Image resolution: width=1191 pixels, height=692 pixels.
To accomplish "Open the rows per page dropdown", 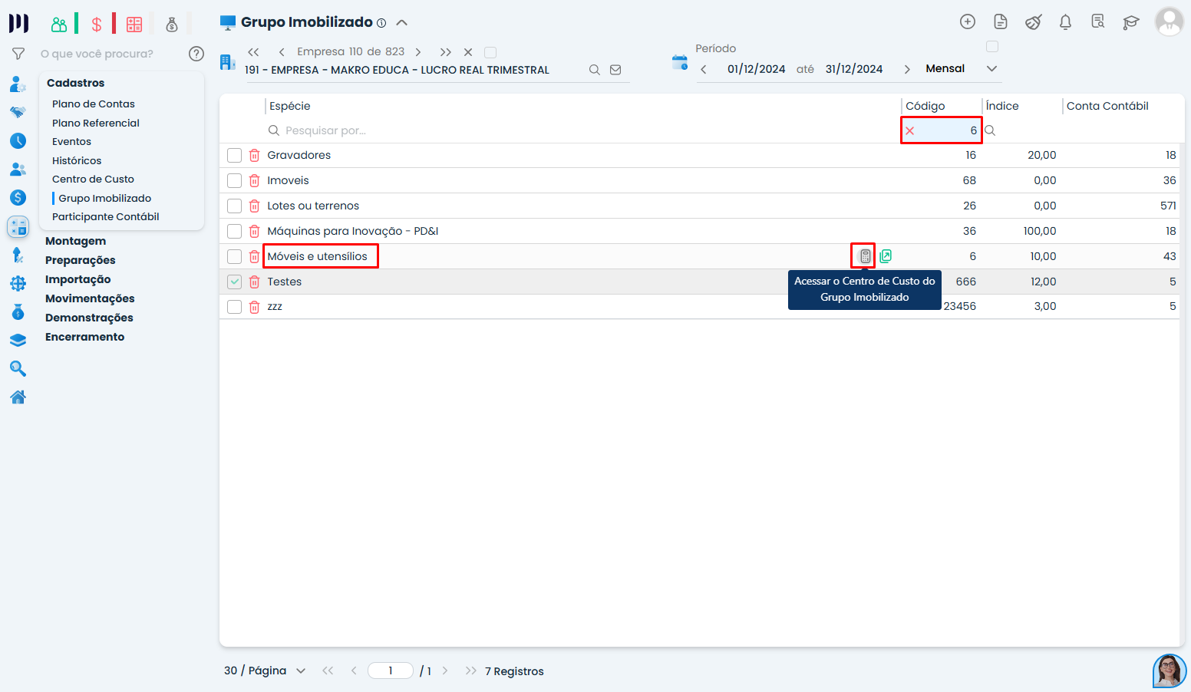I will [301, 671].
